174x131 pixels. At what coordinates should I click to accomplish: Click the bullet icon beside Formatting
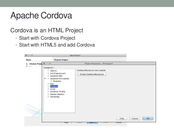[48, 97]
